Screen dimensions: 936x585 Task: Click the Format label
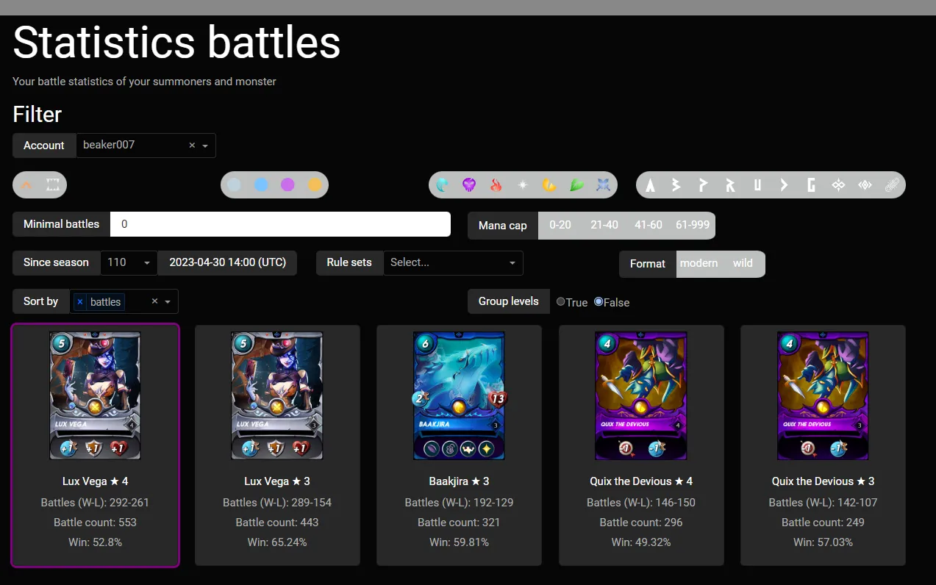coord(648,264)
